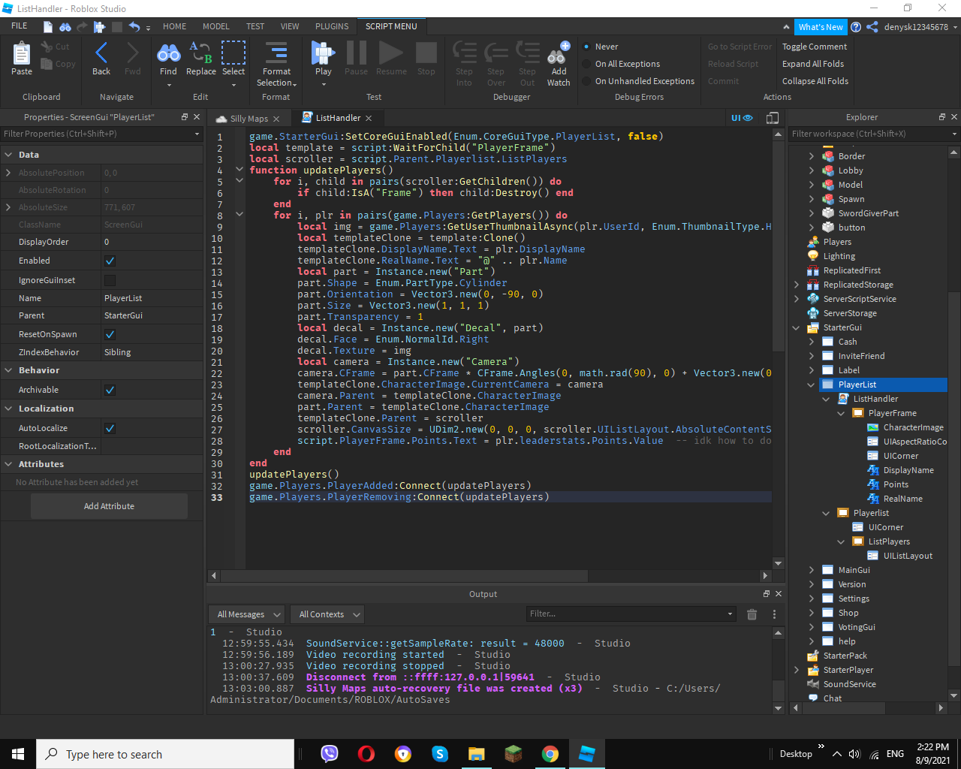
Task: Expand the ReplicatedStorage tree node
Action: point(796,285)
